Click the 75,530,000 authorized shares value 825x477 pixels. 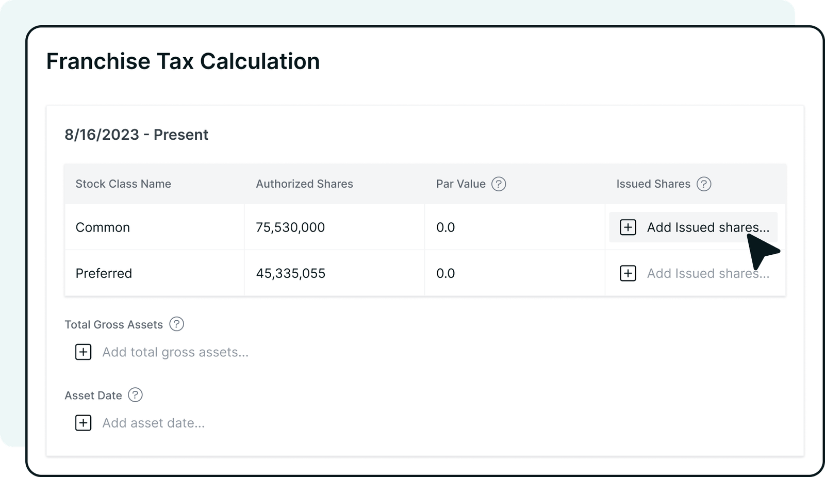[290, 227]
